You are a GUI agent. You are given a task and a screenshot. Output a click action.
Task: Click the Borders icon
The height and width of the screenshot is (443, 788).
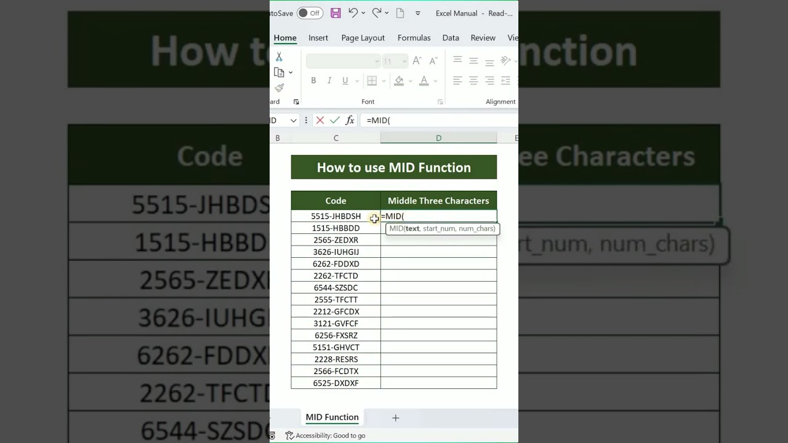pos(372,81)
